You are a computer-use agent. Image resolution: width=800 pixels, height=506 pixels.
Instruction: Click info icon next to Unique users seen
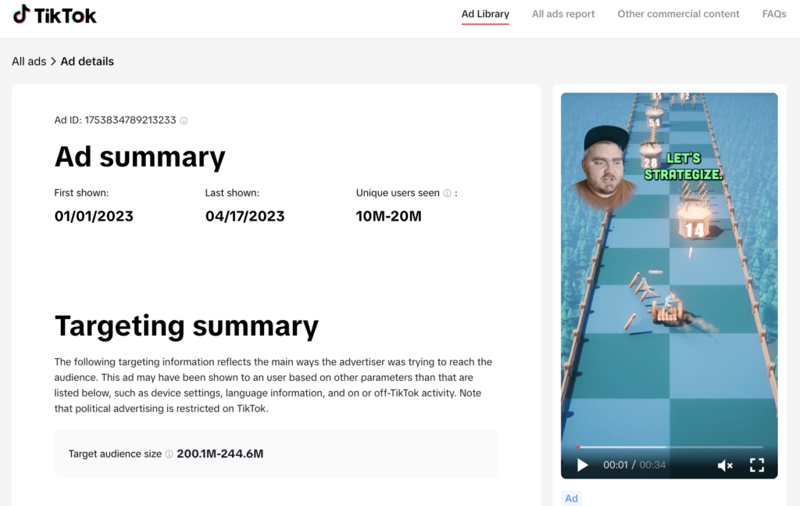[447, 193]
